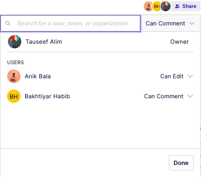Open Bakhtiyar Habib's Can Comment dropdown
Screen dimensions: 201x177
(168, 96)
